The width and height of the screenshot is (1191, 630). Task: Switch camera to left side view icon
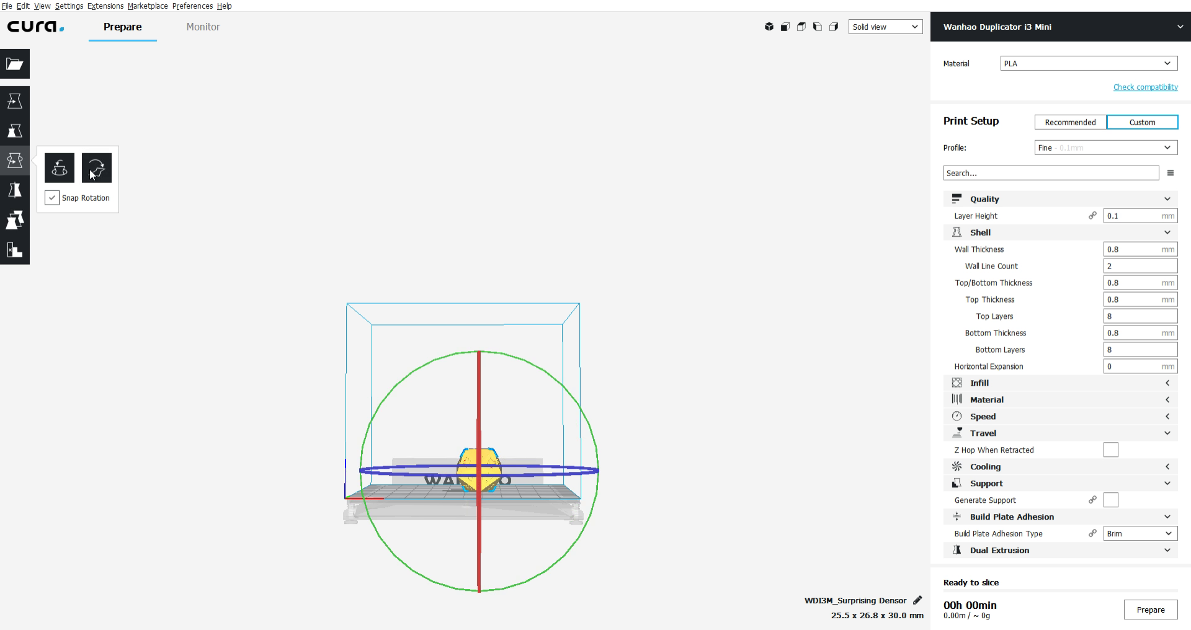click(818, 27)
